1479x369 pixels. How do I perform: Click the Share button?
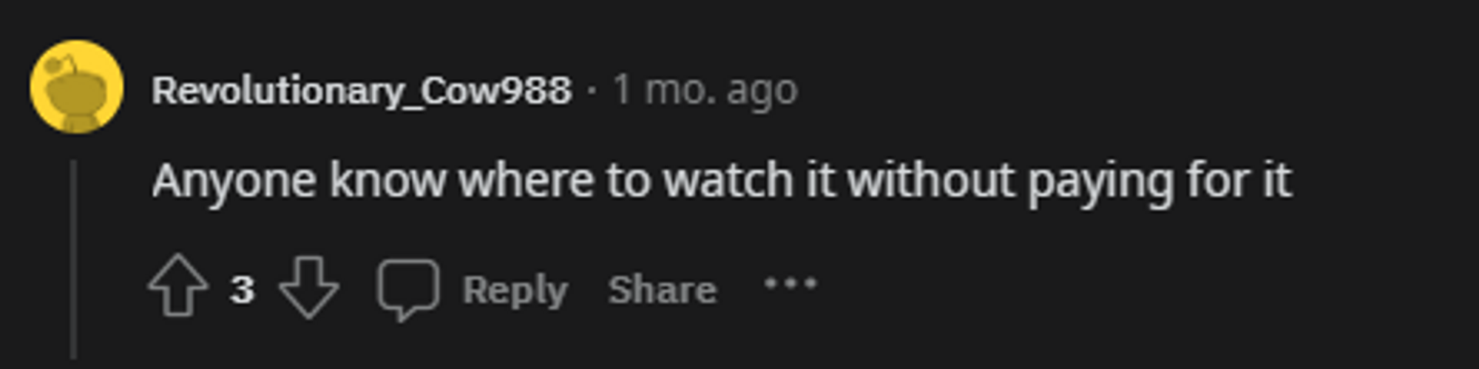(x=663, y=289)
